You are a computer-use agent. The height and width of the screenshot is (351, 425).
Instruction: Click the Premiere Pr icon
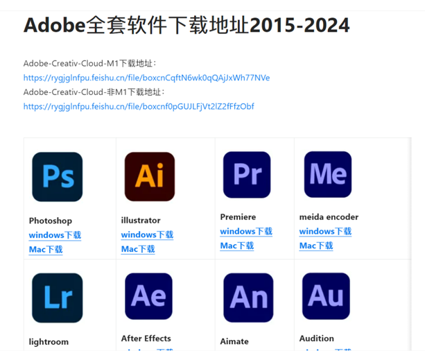tap(247, 175)
